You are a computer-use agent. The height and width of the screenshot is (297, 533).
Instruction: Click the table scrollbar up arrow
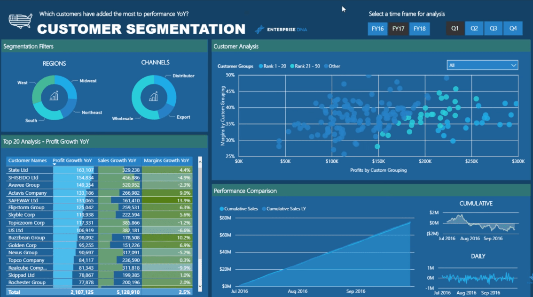coord(200,162)
